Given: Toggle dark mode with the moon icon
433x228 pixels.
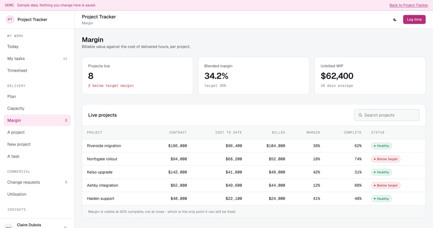Looking at the screenshot, I should (395, 20).
